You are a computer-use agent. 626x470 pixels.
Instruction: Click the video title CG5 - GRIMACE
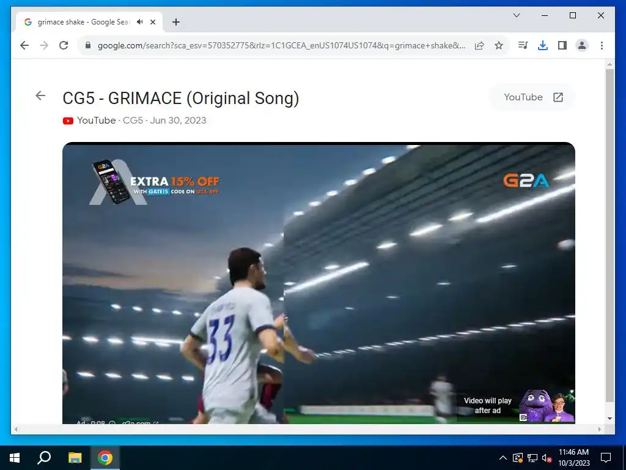181,99
